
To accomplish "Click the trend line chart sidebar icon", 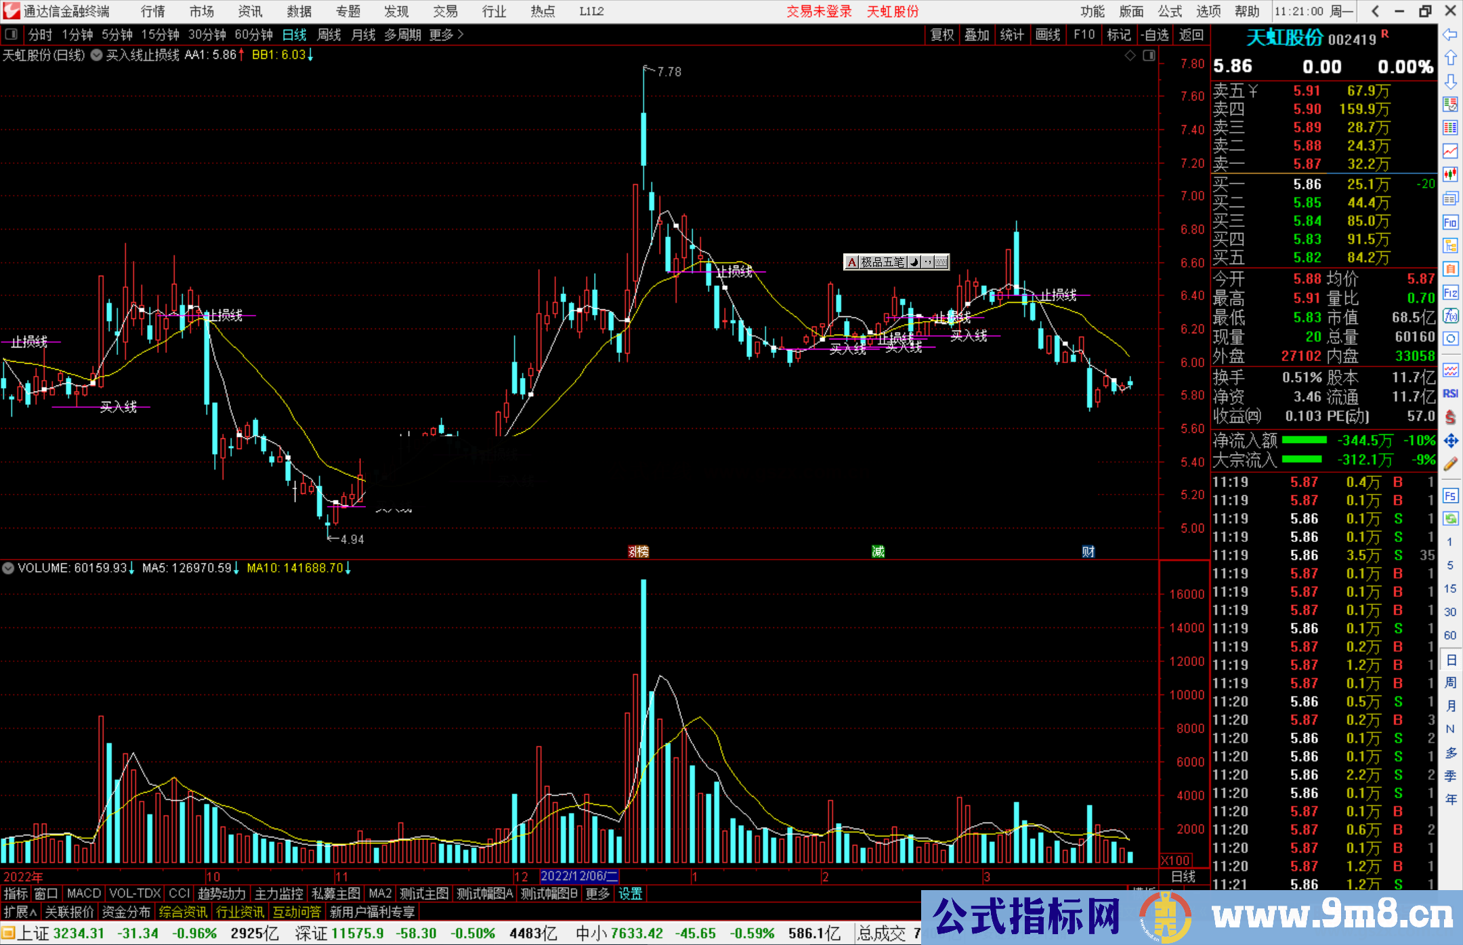I will 1450,150.
